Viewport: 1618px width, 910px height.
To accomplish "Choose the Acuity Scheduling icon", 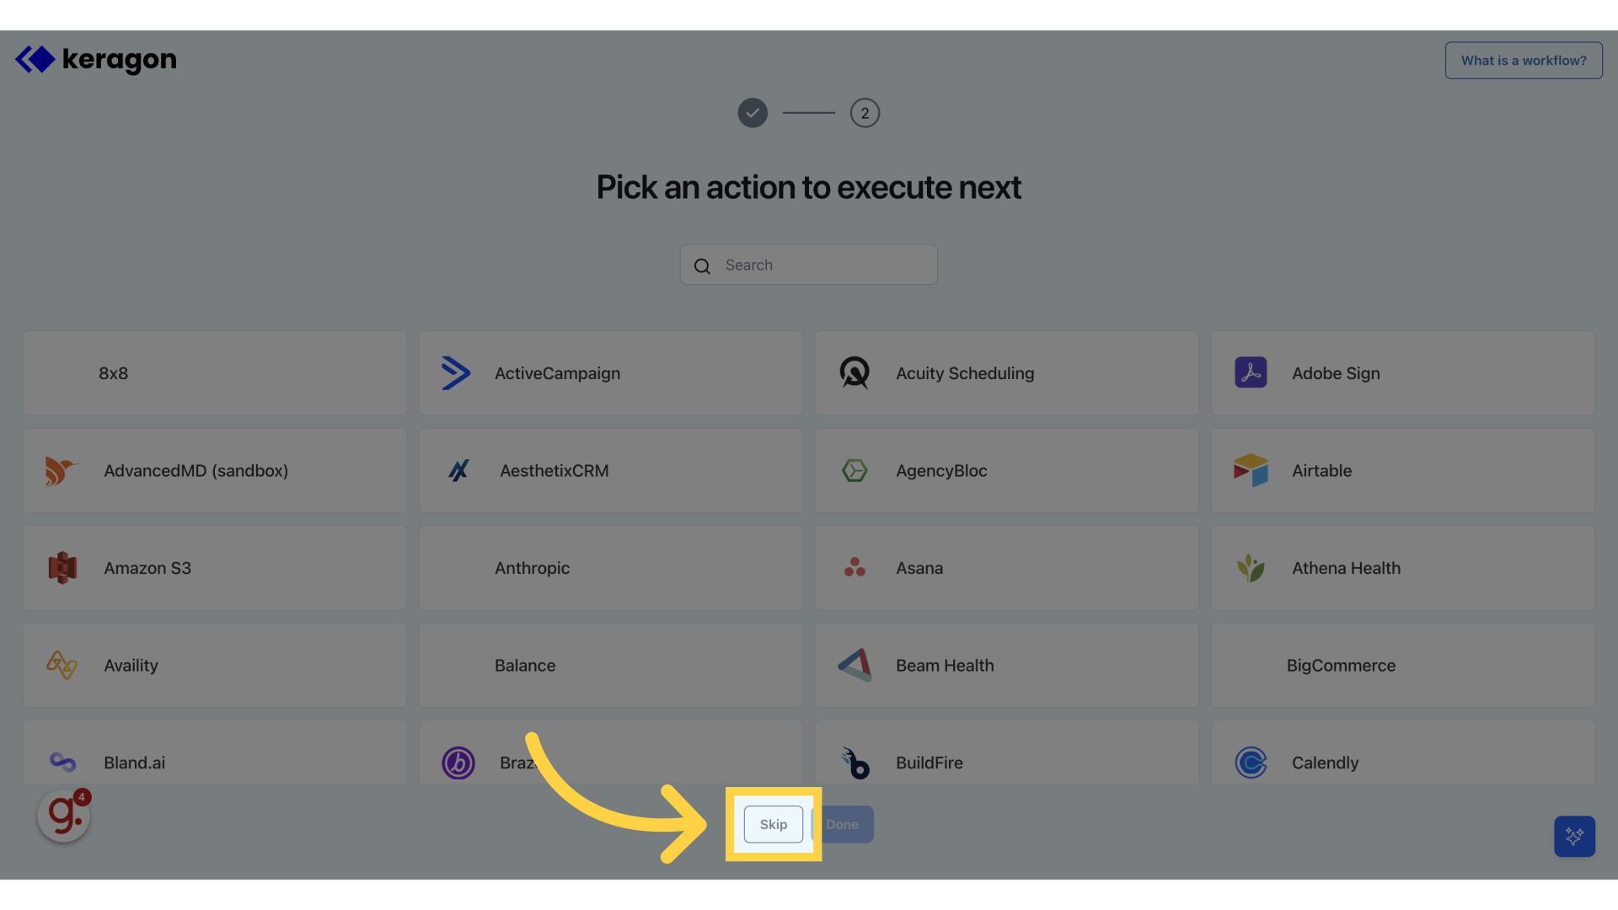I will click(855, 372).
